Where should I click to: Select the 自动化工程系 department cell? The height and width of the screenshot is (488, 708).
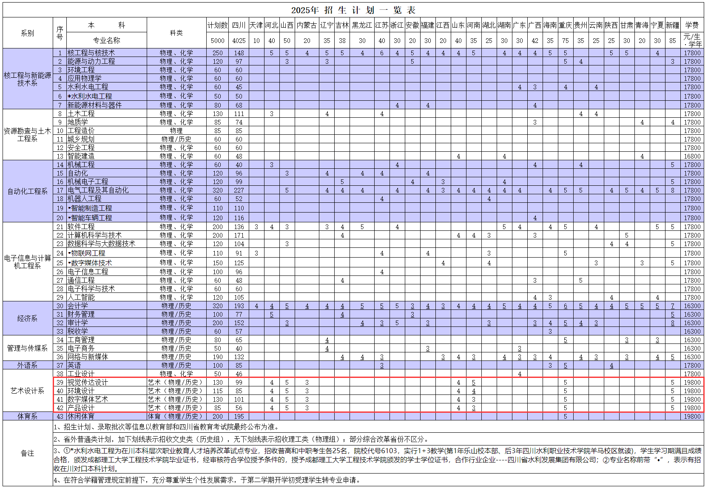click(28, 191)
